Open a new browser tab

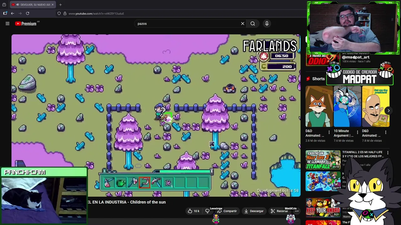point(60,5)
